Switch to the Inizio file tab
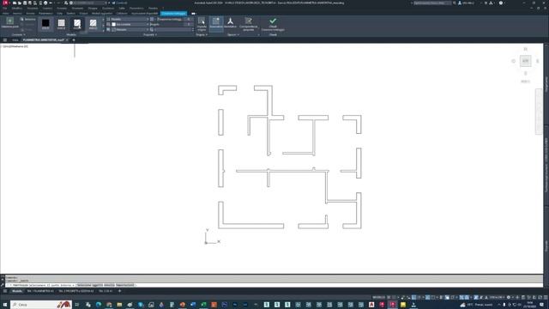 click(15, 40)
